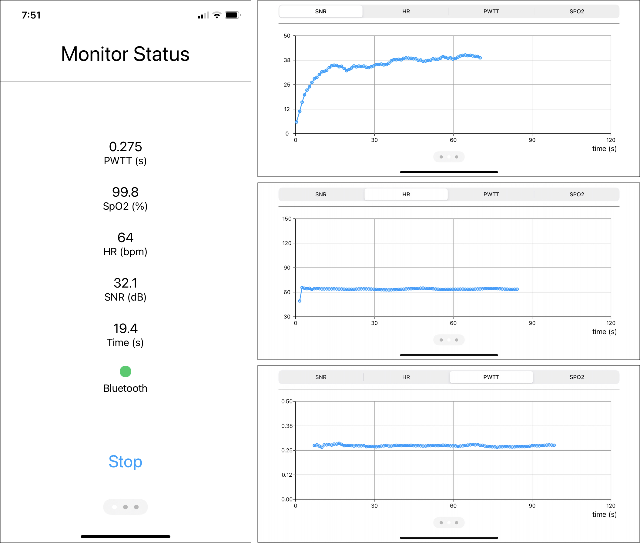Tap the page dots below the PWTT chart

pos(449,523)
